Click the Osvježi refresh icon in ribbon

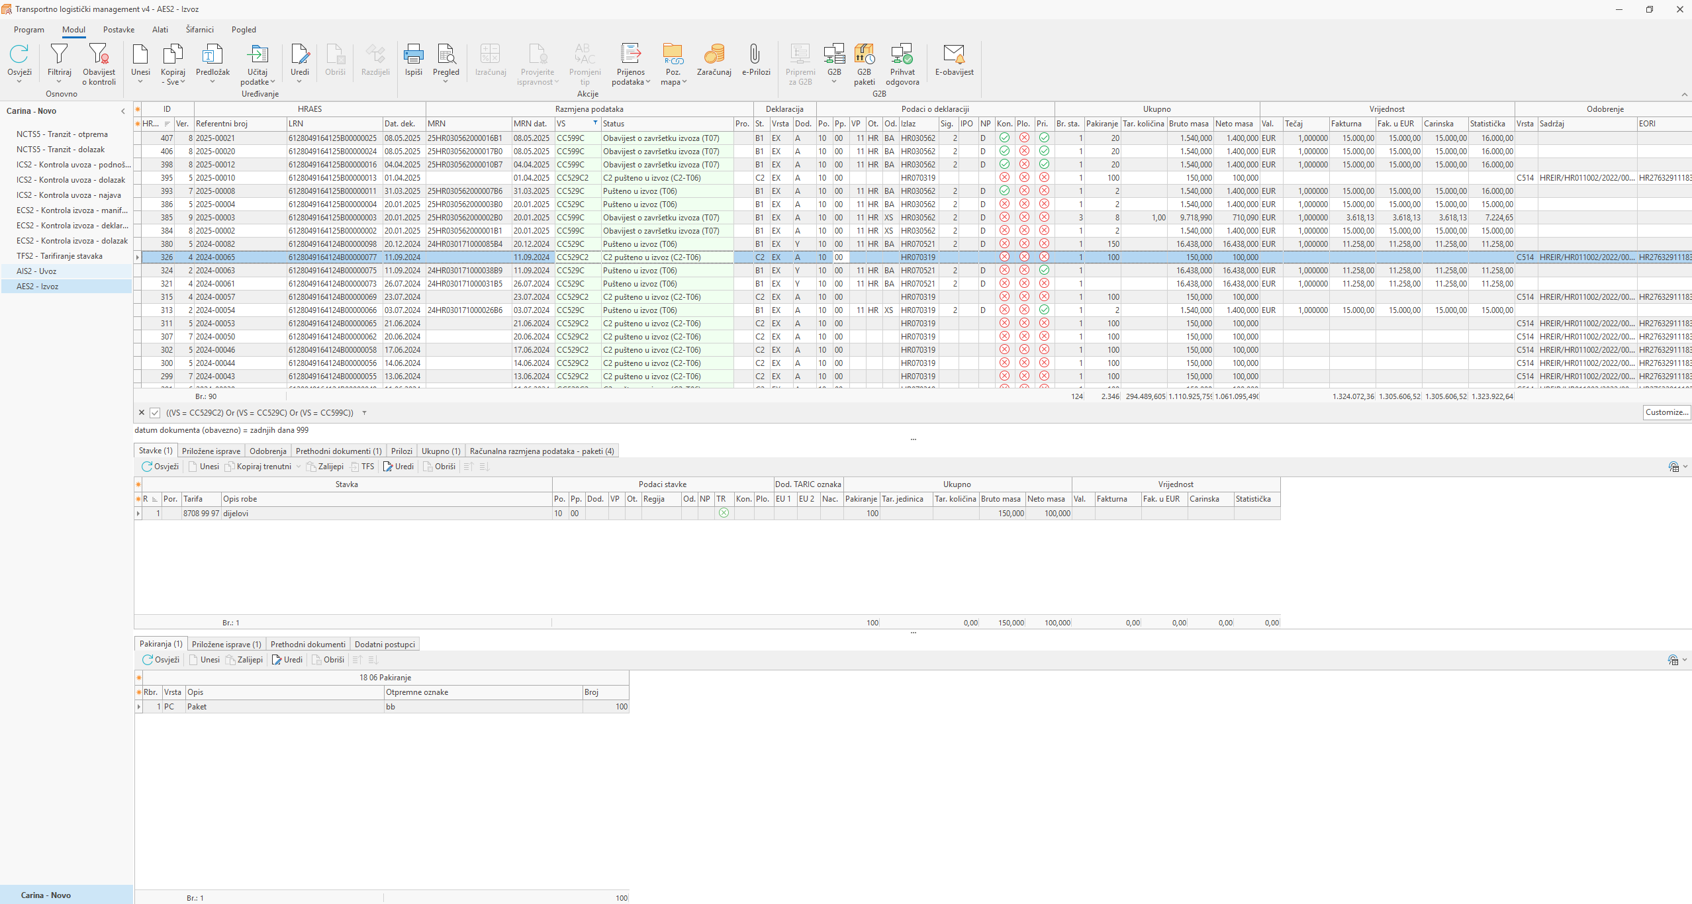[19, 55]
